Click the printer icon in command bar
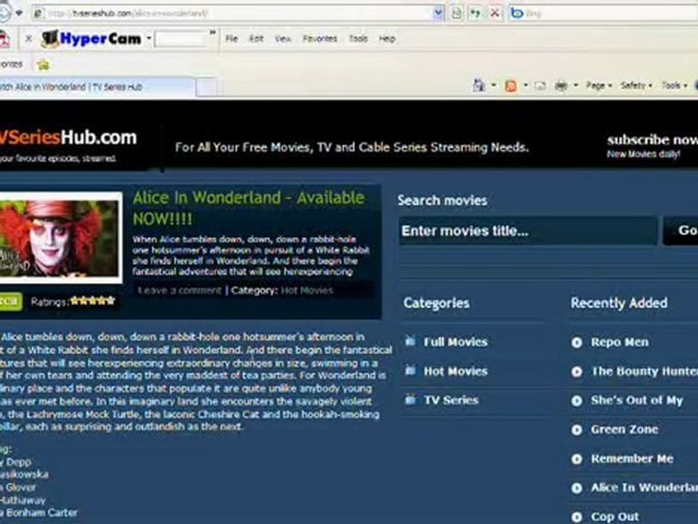Viewport: 698px width, 524px height. (561, 86)
